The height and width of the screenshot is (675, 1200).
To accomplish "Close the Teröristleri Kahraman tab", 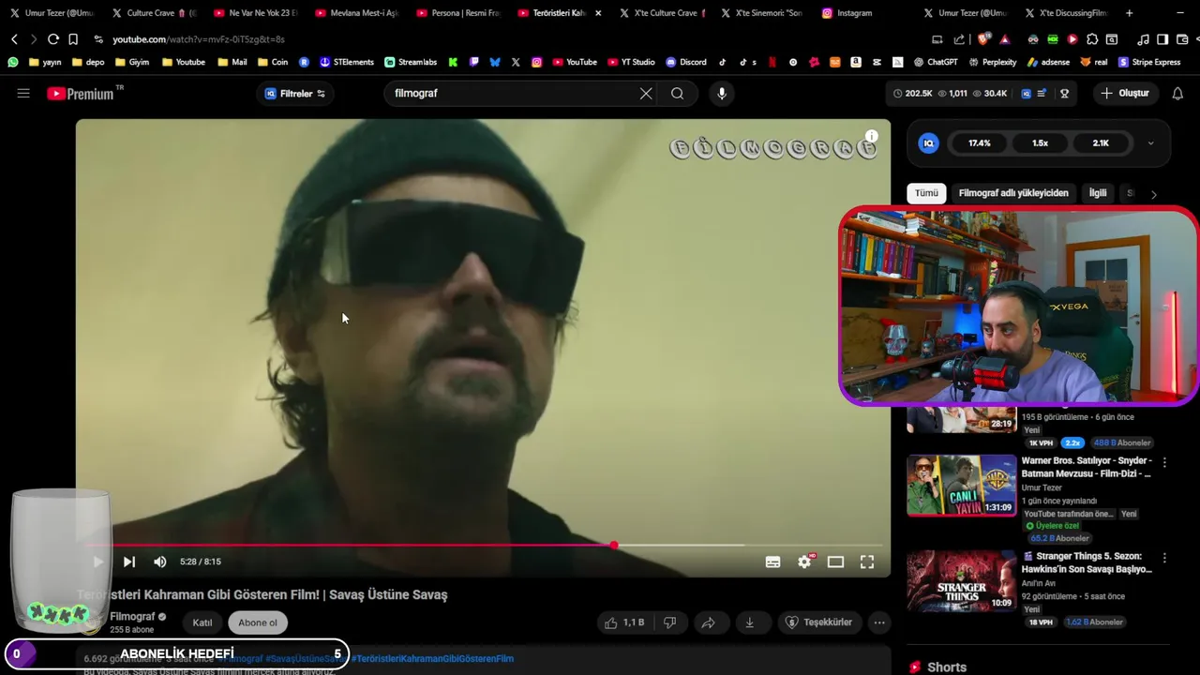I will coord(598,13).
